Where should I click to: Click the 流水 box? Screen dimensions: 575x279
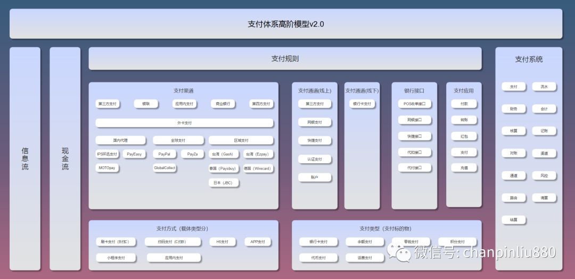pos(544,87)
